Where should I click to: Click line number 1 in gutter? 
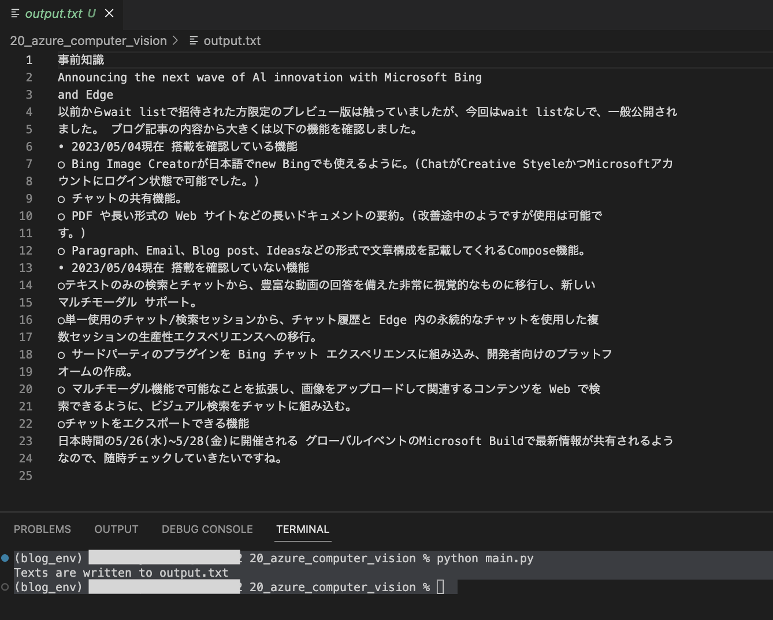pyautogui.click(x=29, y=60)
